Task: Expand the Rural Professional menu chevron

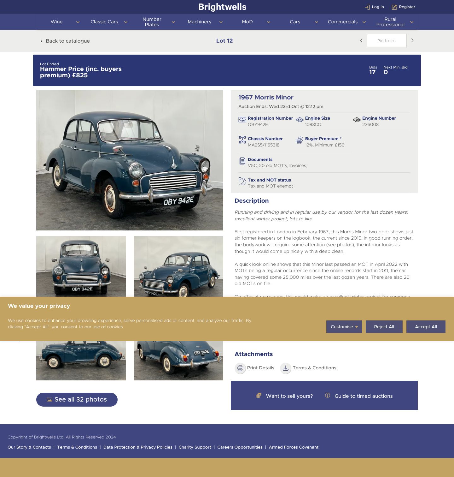Action: [412, 22]
